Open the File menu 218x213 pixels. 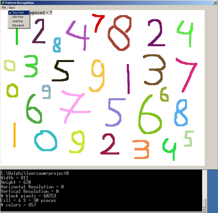(4, 8)
